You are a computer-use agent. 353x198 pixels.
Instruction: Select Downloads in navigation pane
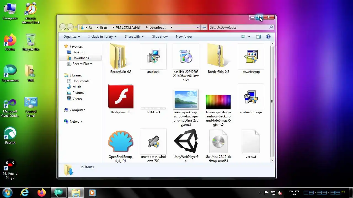(81, 58)
